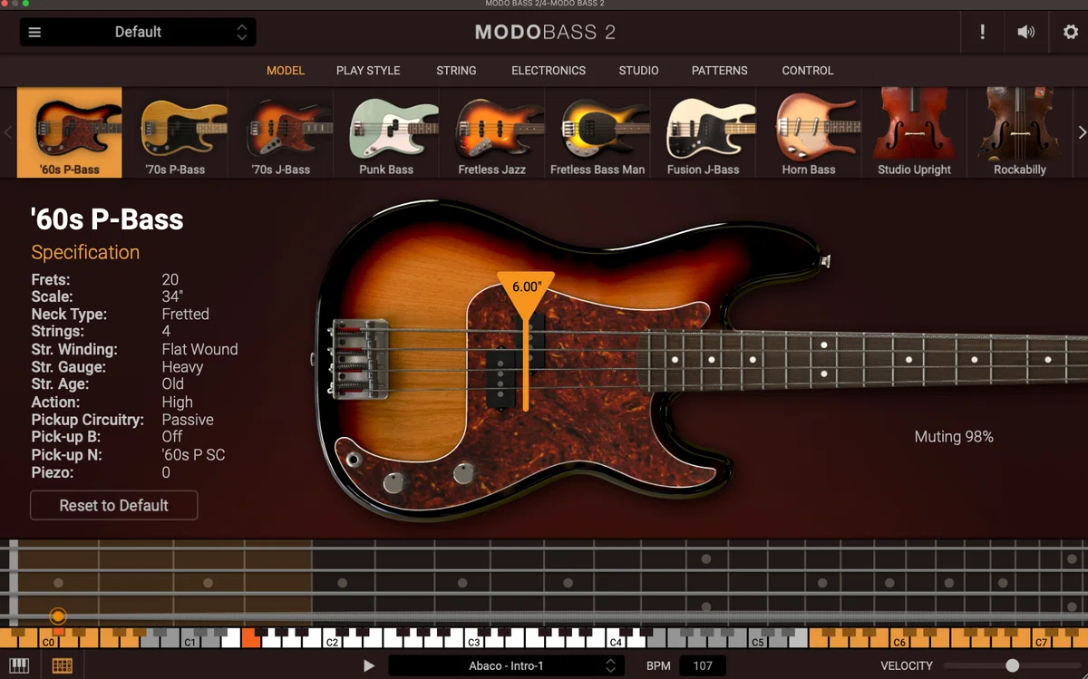Image resolution: width=1088 pixels, height=679 pixels.
Task: Open the PATTERNS tab
Action: (x=720, y=71)
